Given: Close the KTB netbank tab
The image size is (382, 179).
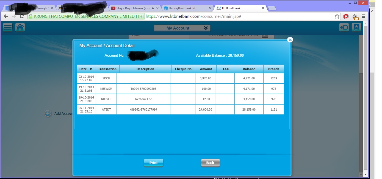Looking at the screenshot, I should coord(263,8).
